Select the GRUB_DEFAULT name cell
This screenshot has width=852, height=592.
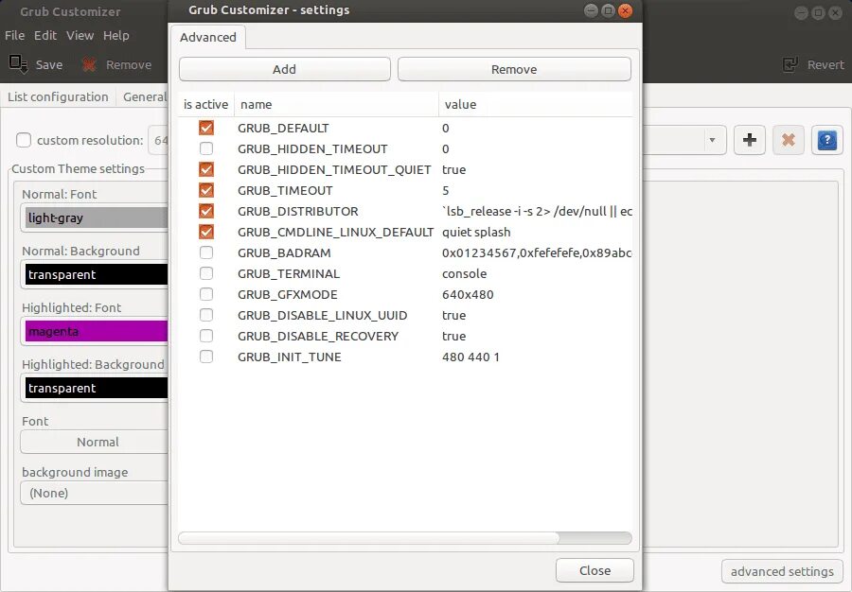coord(283,128)
